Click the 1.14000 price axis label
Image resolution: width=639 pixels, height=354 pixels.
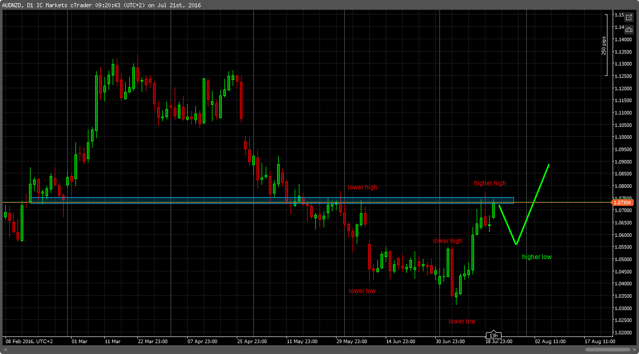(624, 39)
